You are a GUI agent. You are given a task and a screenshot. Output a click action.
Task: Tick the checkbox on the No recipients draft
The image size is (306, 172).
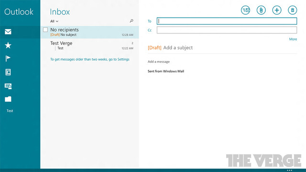[x=45, y=30]
